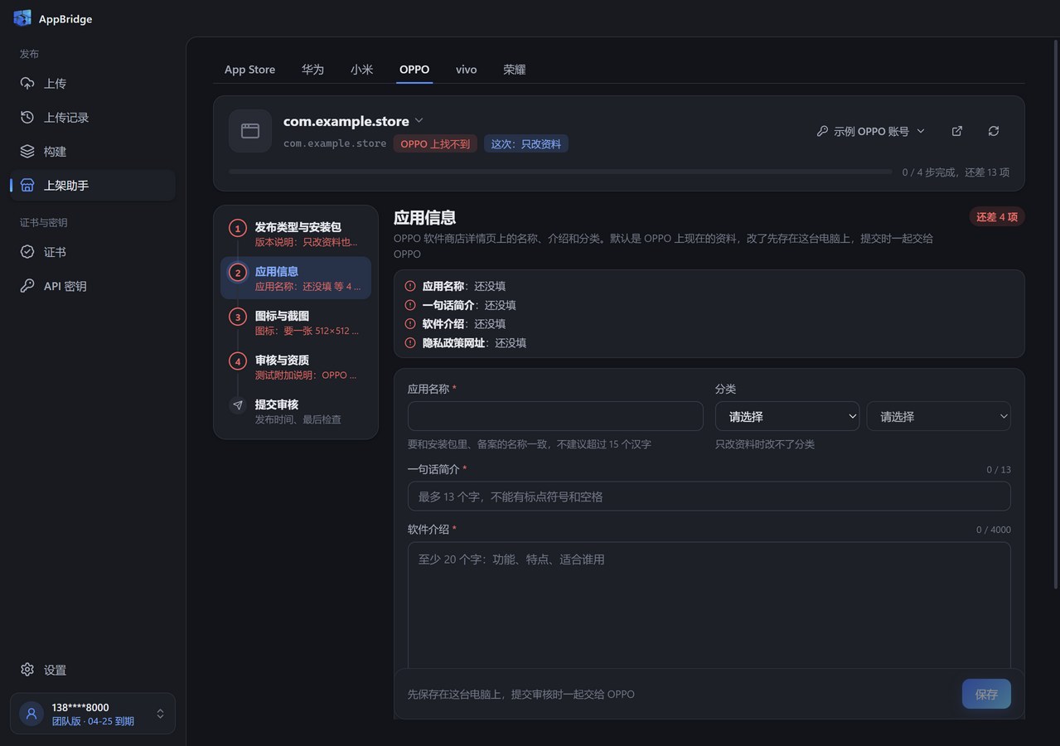This screenshot has height=746, width=1060.
Task: Go to step 审核与资质
Action: (x=296, y=366)
